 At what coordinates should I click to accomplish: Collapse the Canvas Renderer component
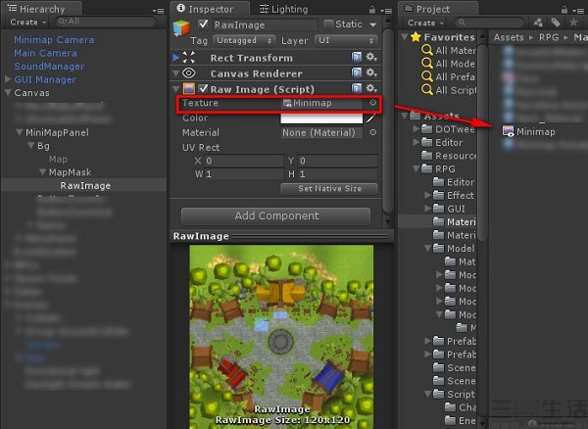point(175,73)
